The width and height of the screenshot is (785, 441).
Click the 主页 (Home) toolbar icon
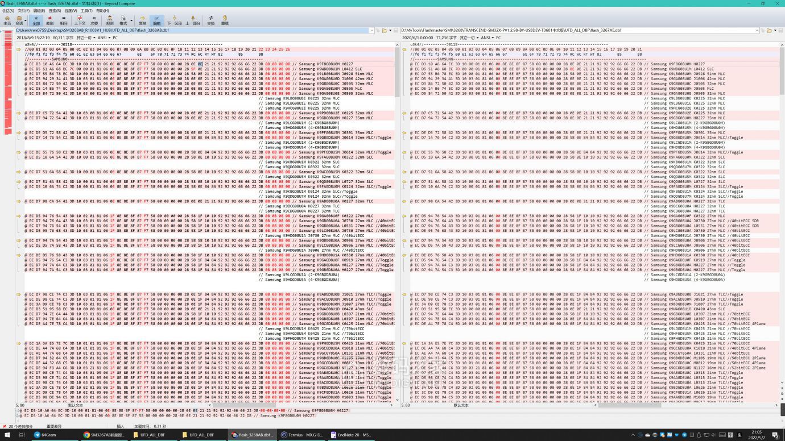7,20
